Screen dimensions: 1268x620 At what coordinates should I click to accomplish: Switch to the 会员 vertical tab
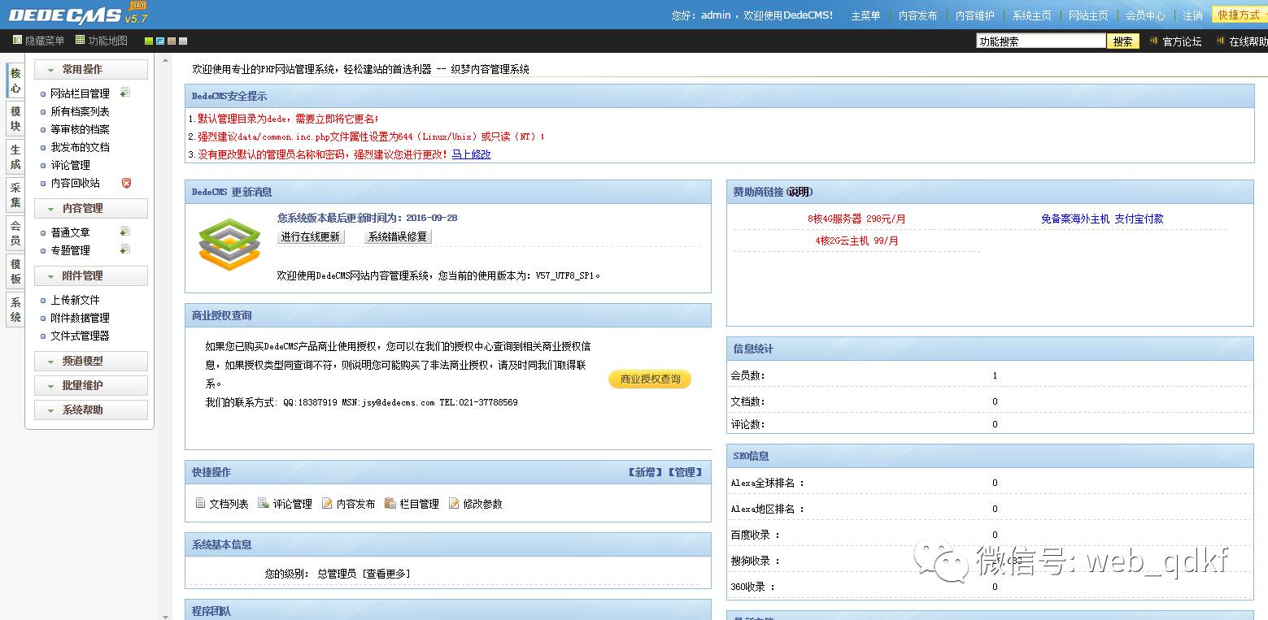[x=15, y=232]
